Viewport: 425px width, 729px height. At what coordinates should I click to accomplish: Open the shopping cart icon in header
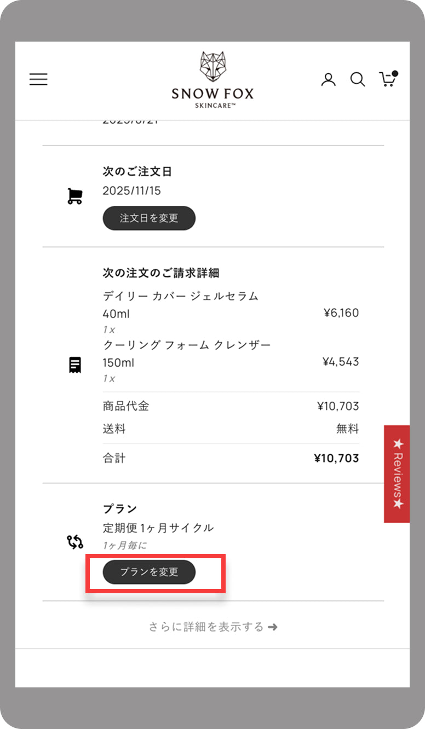pos(388,79)
